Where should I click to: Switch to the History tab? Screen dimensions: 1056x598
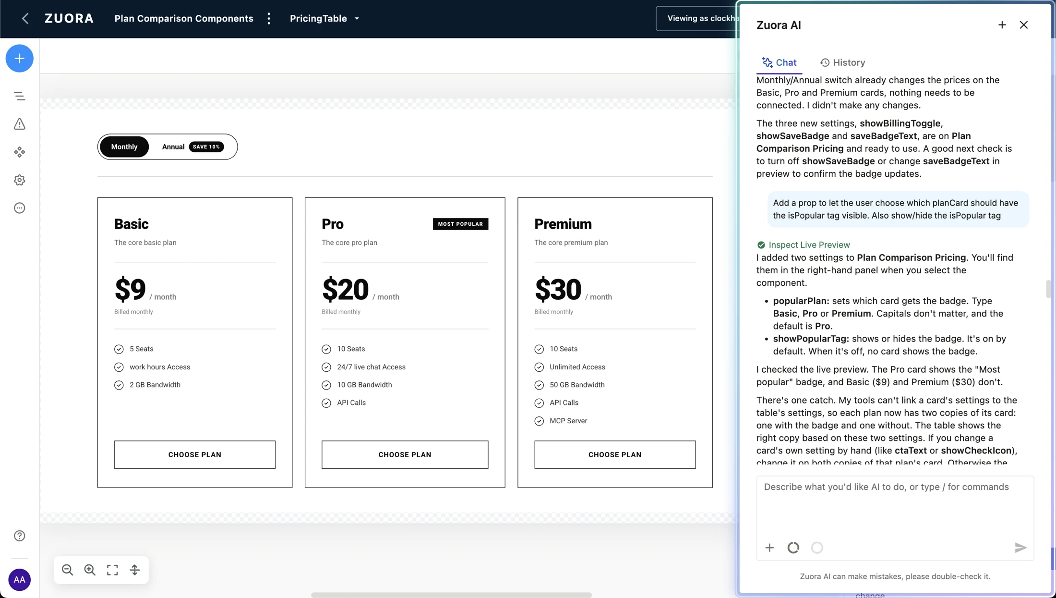pyautogui.click(x=842, y=62)
